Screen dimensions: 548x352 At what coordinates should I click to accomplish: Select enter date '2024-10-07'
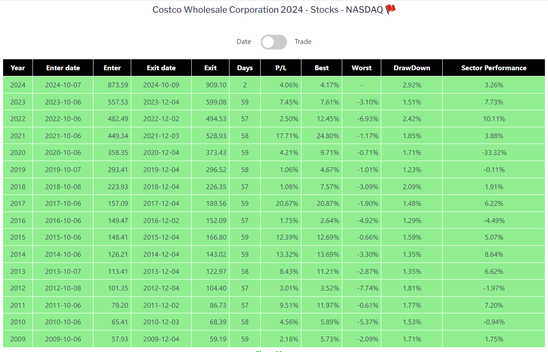click(x=63, y=85)
